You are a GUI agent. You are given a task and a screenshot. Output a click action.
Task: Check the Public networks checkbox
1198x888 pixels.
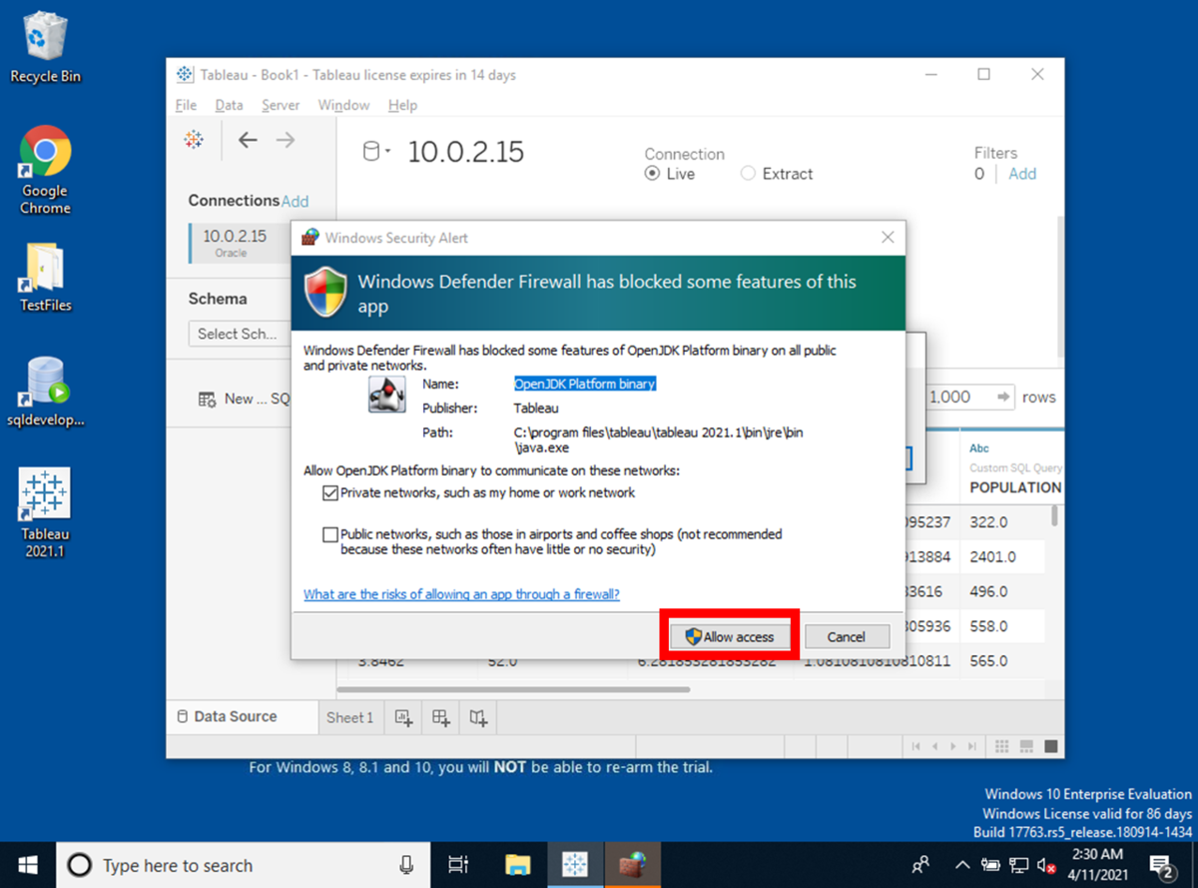[330, 534]
